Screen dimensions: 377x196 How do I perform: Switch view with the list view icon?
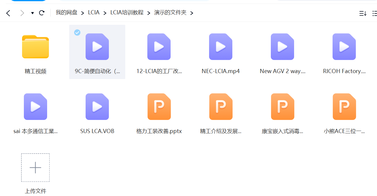click(x=375, y=13)
